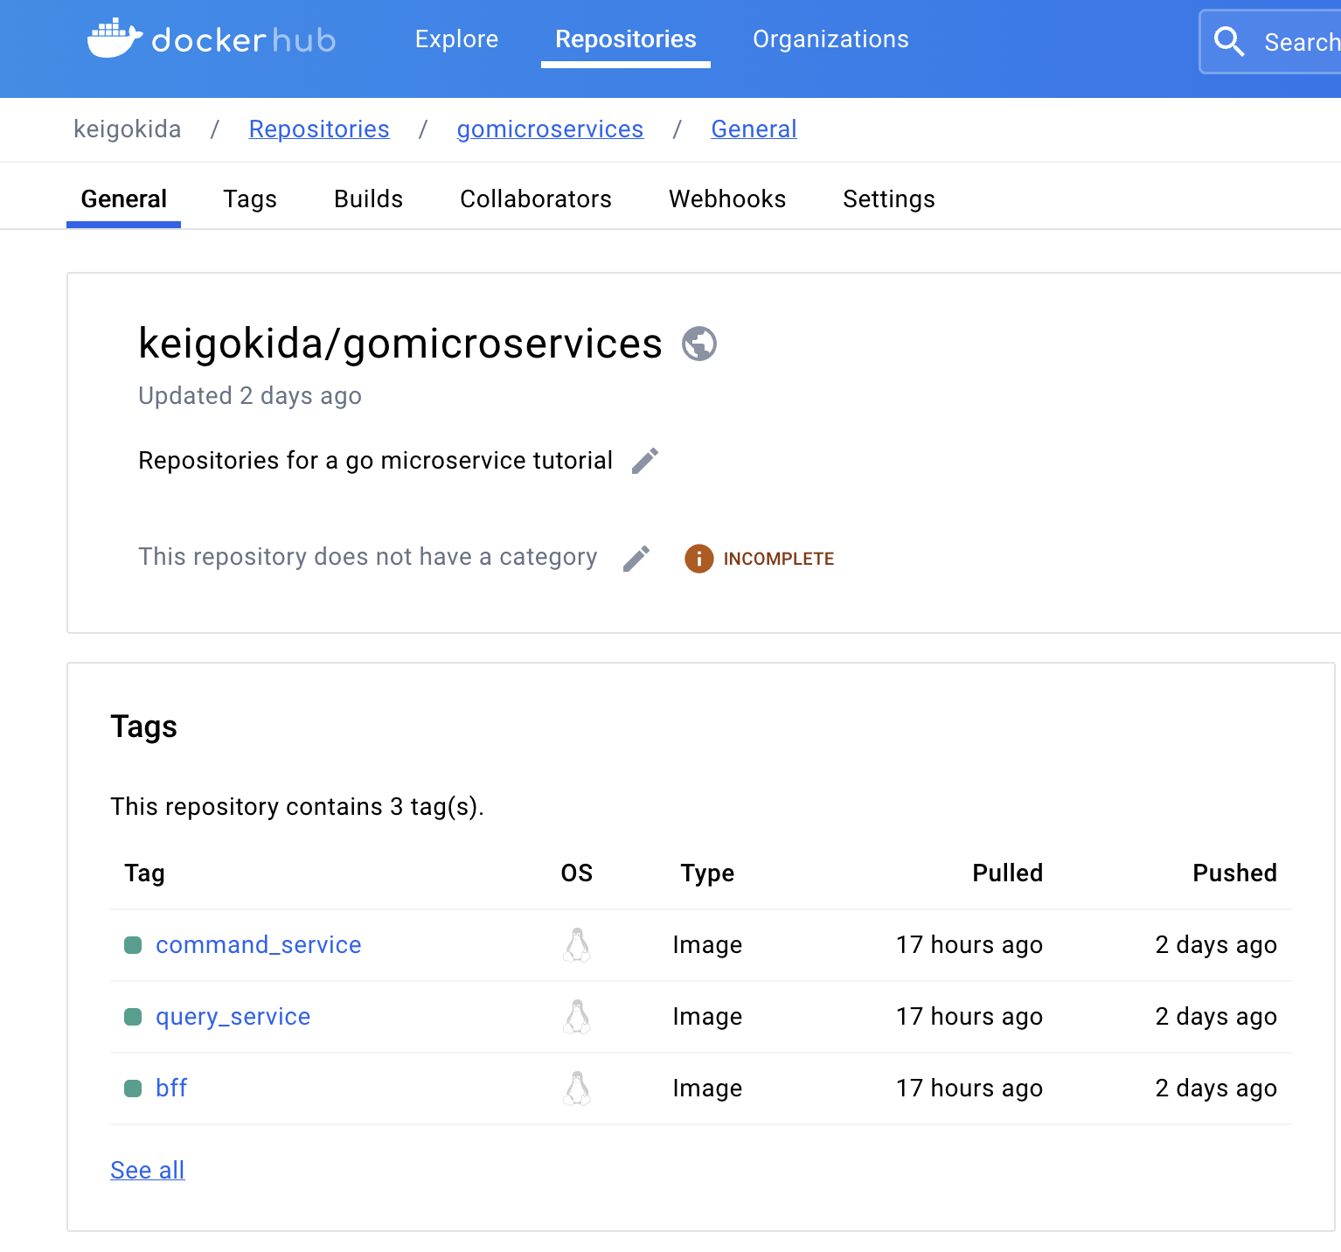Click the green status dot for bff
The image size is (1341, 1252).
click(133, 1089)
